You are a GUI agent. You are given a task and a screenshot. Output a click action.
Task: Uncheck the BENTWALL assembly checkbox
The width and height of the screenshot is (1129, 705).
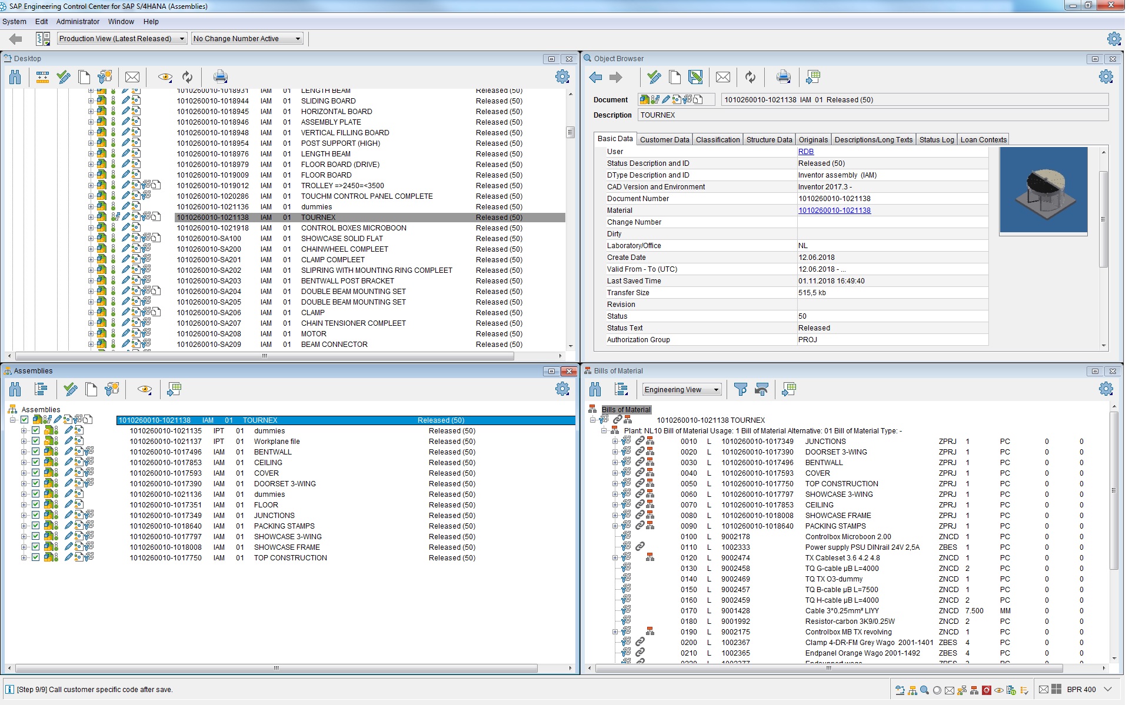[36, 452]
